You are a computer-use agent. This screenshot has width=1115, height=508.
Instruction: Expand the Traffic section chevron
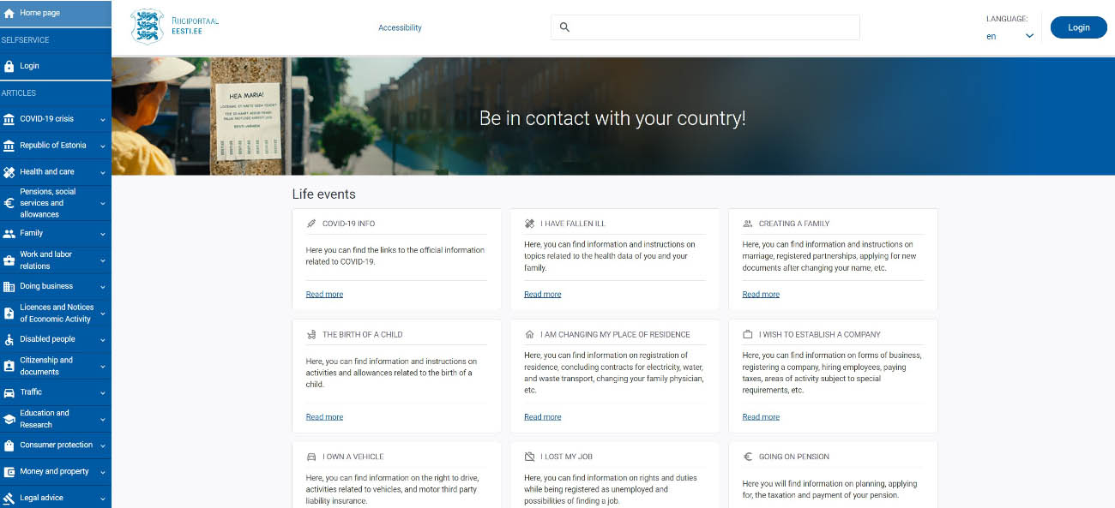(103, 393)
